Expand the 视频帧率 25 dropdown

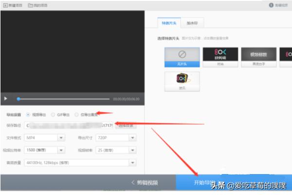coord(132,150)
